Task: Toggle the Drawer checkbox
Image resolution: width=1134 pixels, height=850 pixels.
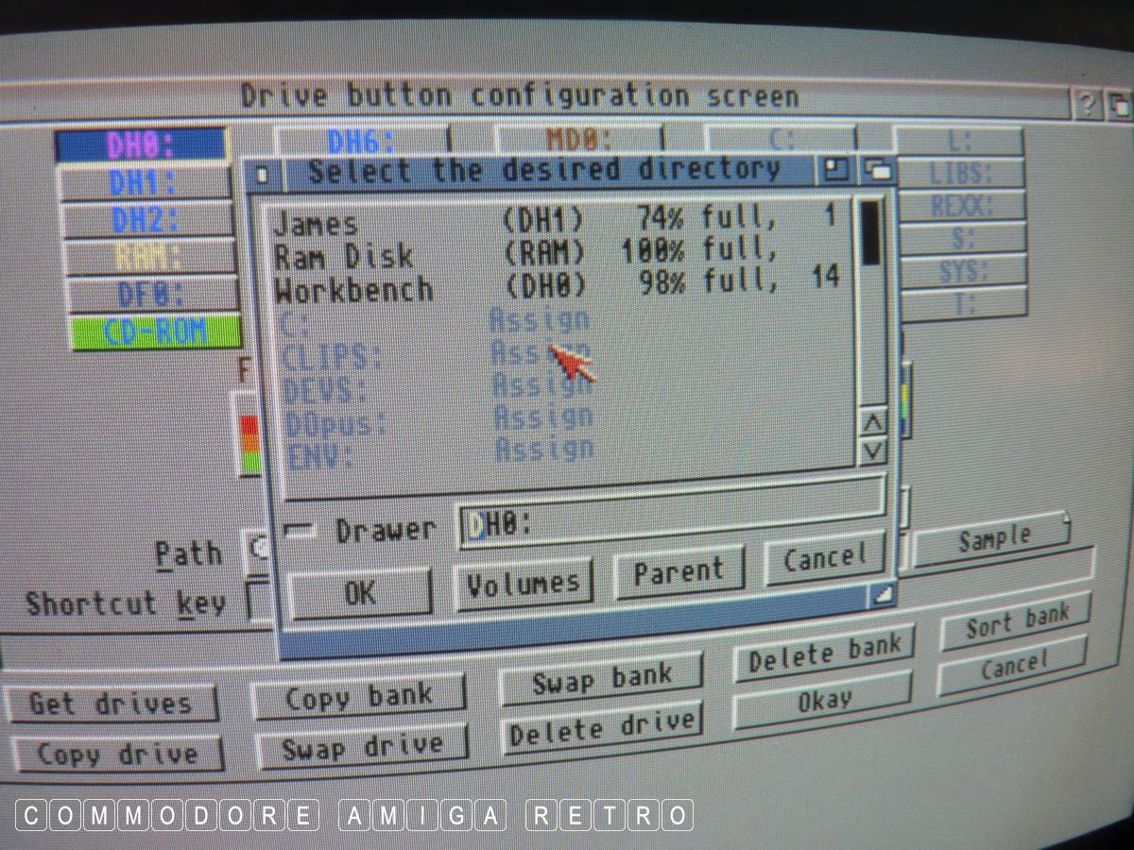Action: point(301,531)
